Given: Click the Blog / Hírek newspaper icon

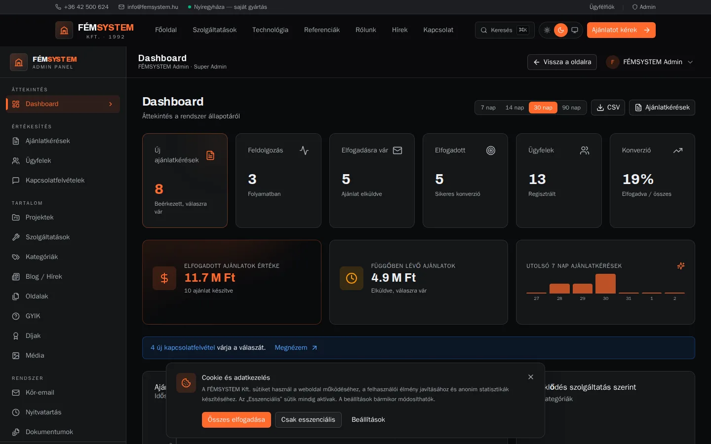Looking at the screenshot, I should pyautogui.click(x=16, y=277).
